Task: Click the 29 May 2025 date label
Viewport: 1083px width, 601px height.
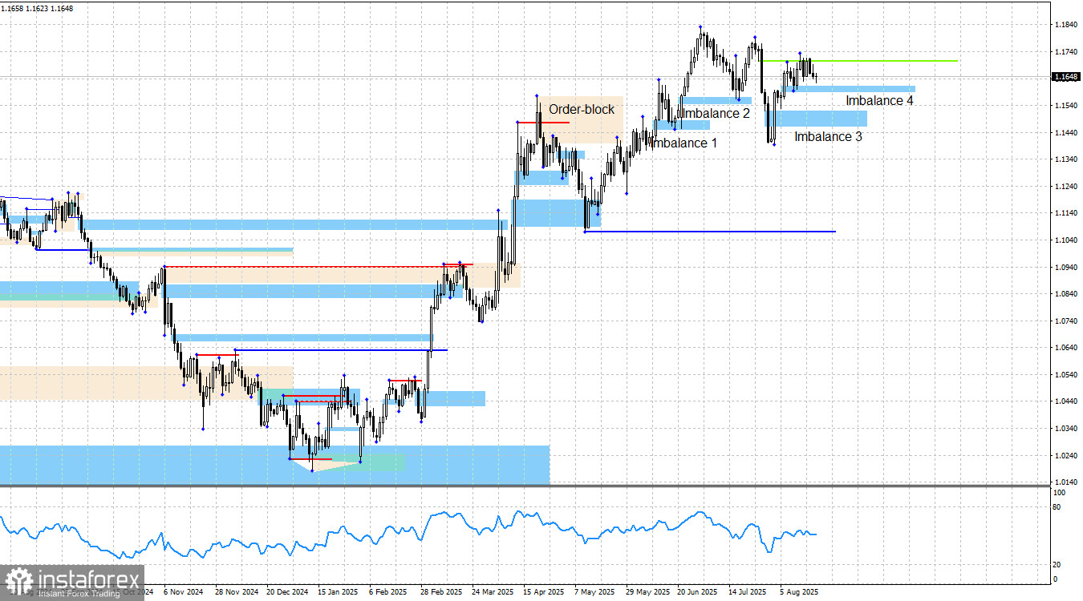Action: point(647,593)
